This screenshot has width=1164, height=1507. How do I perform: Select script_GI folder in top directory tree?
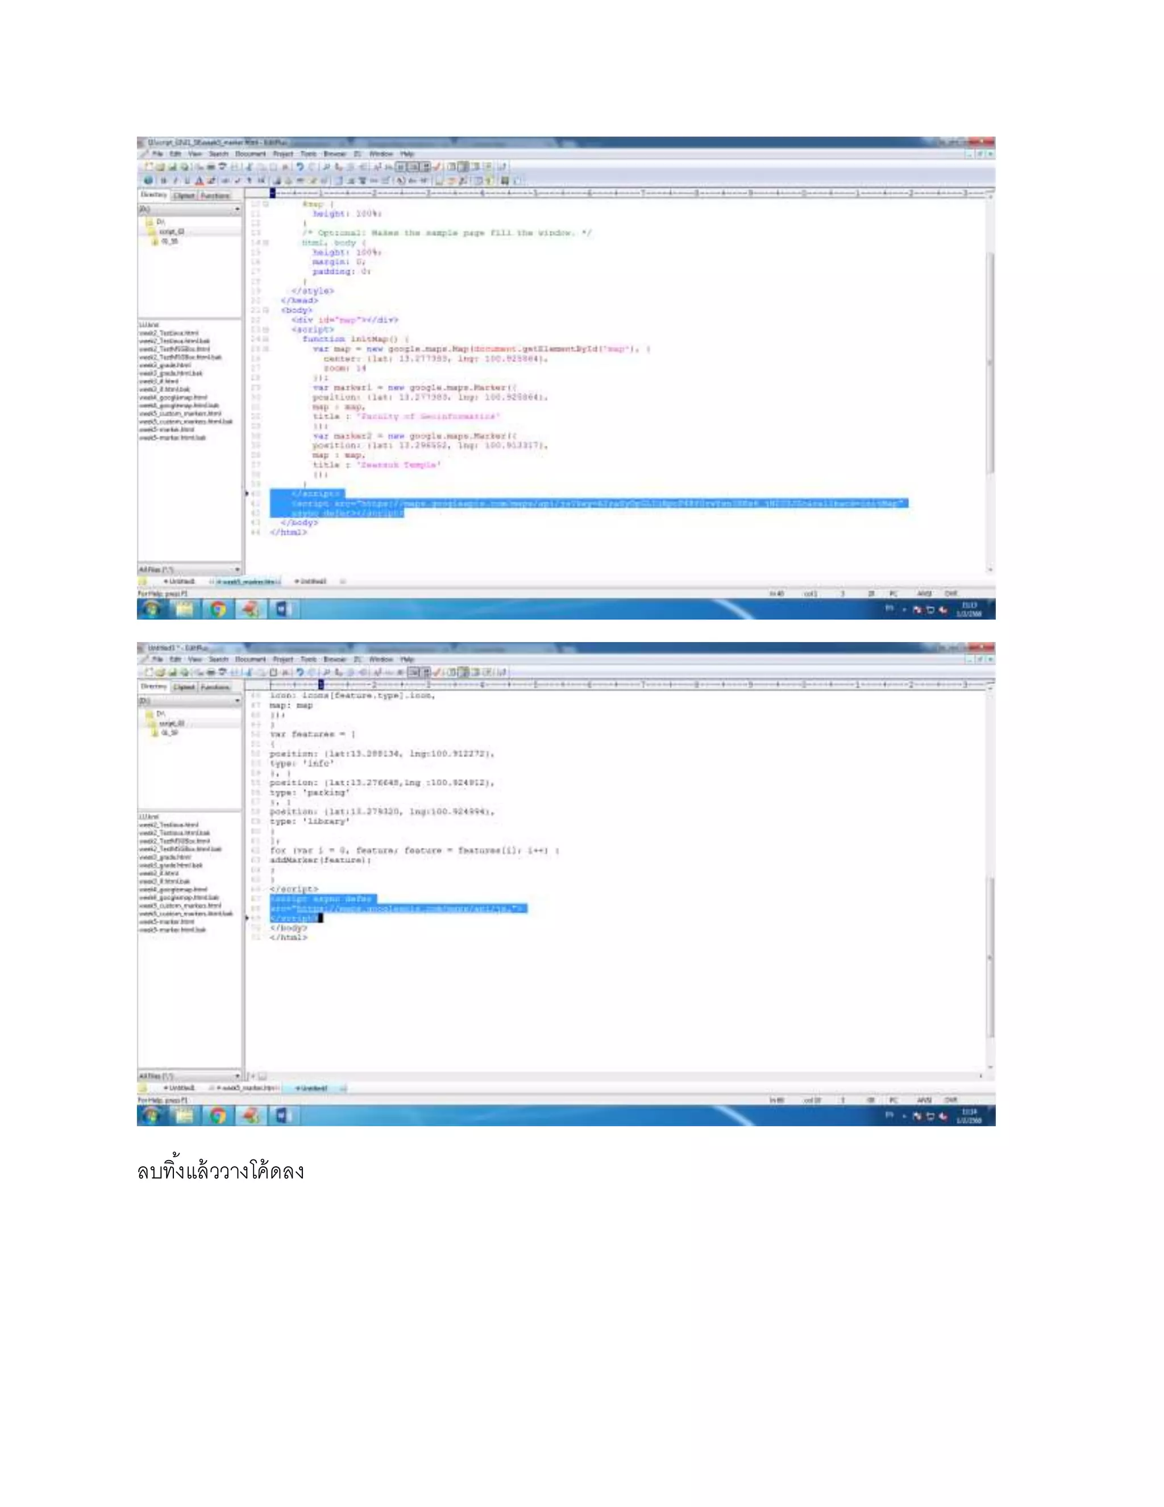(171, 232)
